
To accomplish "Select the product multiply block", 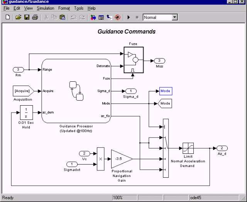I will (100, 159).
